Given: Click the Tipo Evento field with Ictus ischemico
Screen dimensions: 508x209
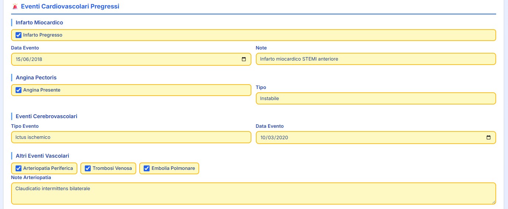Looking at the screenshot, I should pos(131,137).
